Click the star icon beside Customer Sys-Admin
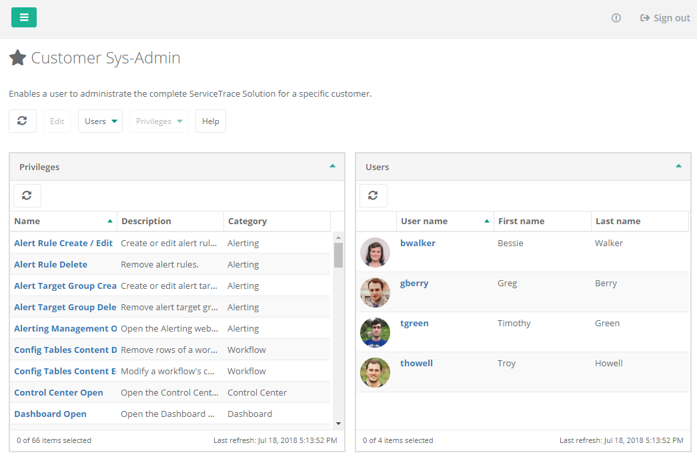This screenshot has width=697, height=457. (18, 58)
